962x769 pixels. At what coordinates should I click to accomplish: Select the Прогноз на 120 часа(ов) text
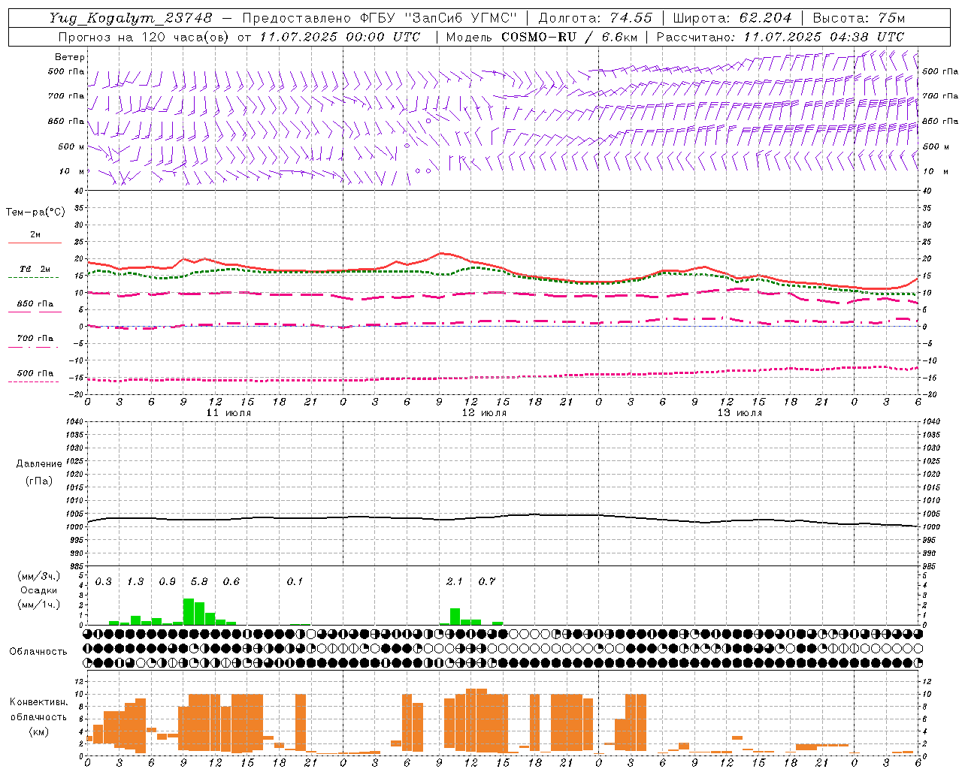[x=144, y=37]
